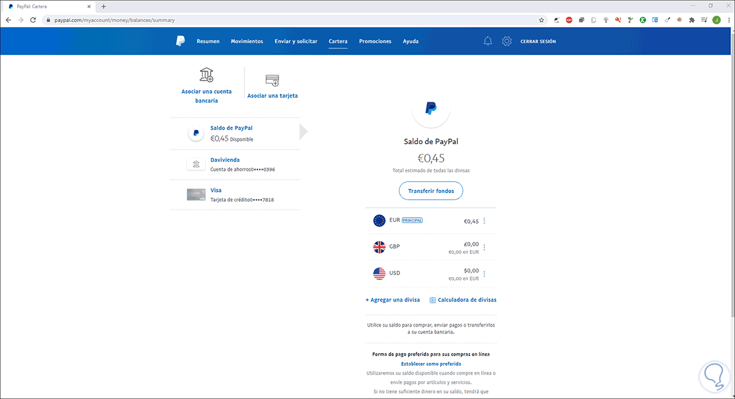Open the Chrome profile avatar J
This screenshot has height=399, width=735.
pyautogui.click(x=717, y=20)
